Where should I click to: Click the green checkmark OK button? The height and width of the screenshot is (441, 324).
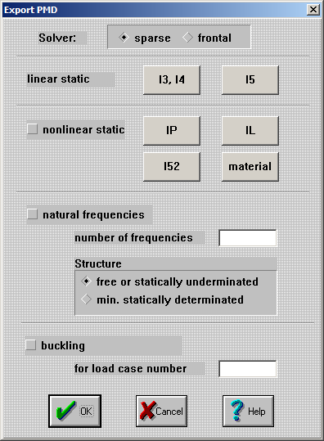(x=74, y=411)
